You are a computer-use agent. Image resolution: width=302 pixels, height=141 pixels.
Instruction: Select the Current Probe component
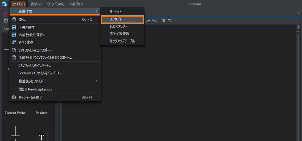(15, 113)
